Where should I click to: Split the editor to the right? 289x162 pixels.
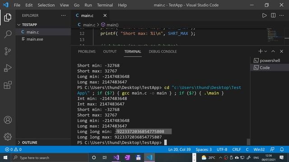click(x=273, y=15)
